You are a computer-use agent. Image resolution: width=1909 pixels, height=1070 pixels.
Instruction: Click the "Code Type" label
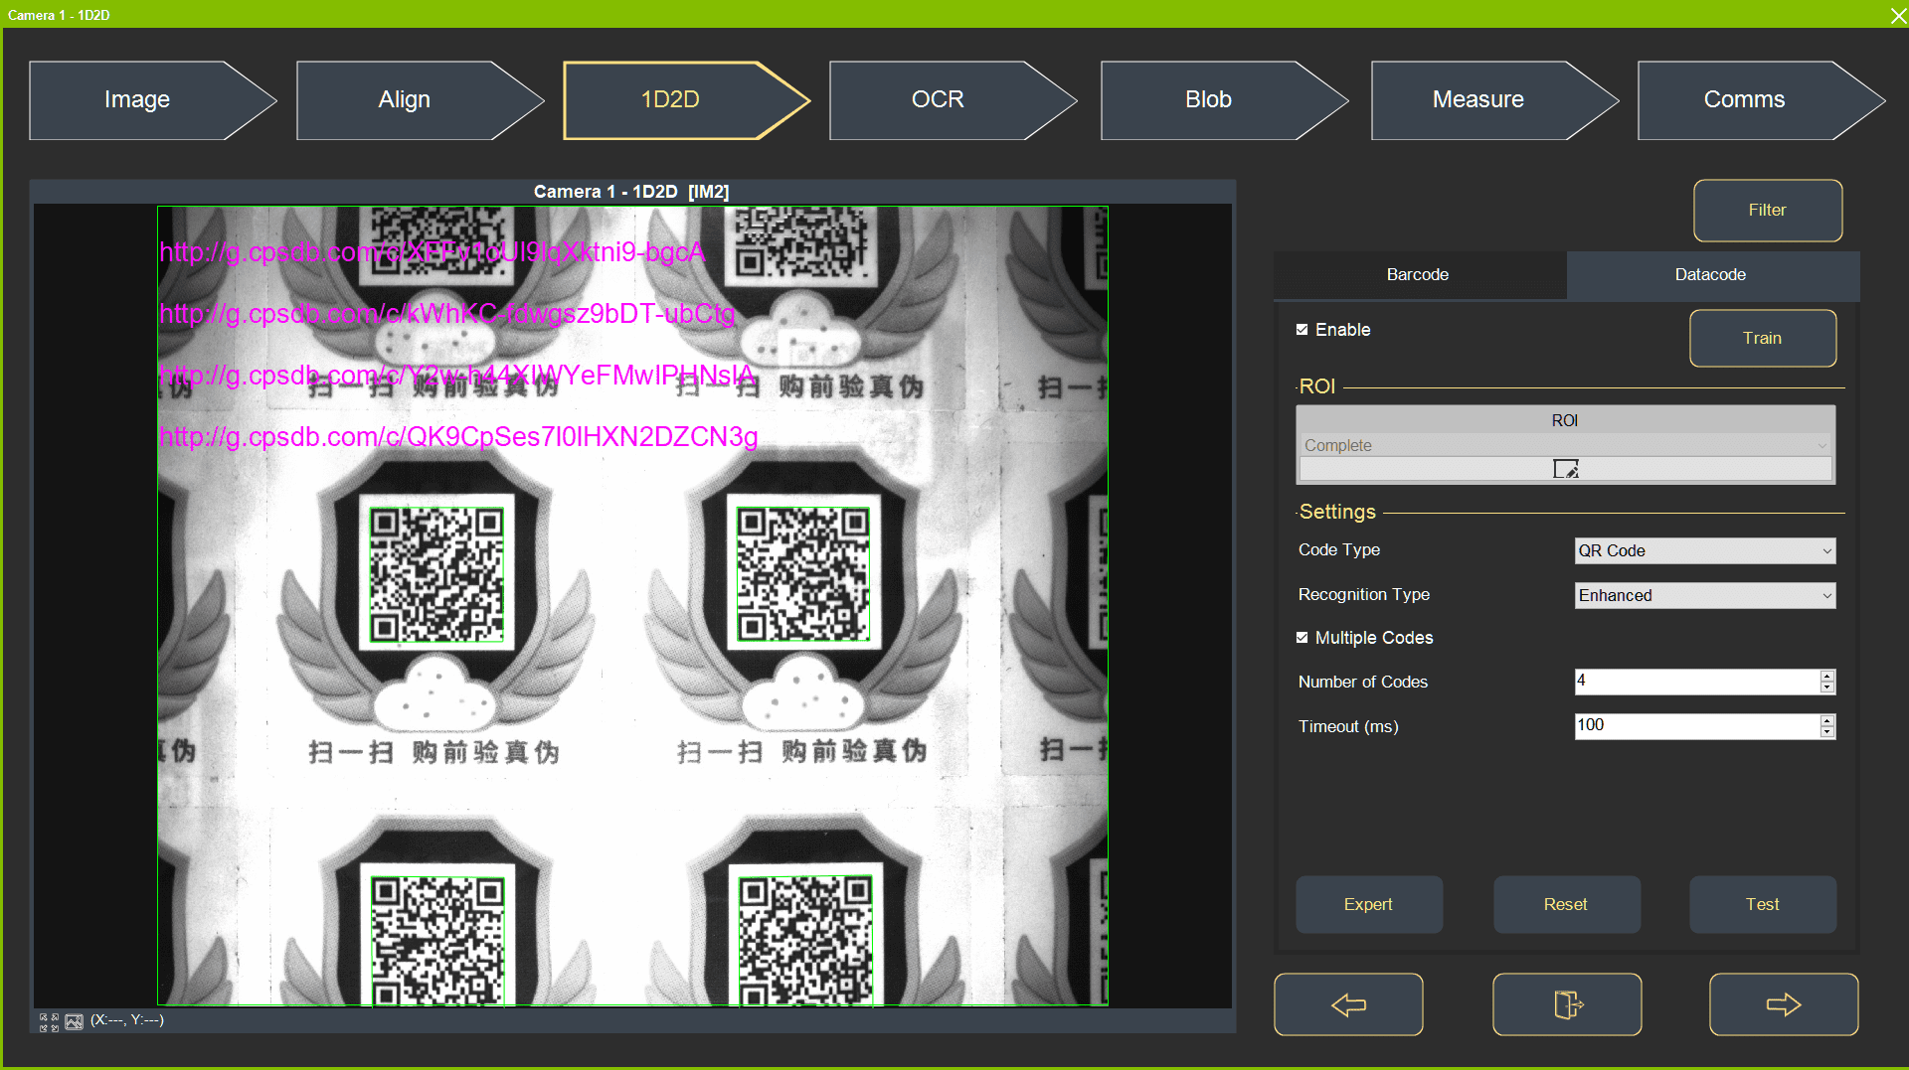1339,550
